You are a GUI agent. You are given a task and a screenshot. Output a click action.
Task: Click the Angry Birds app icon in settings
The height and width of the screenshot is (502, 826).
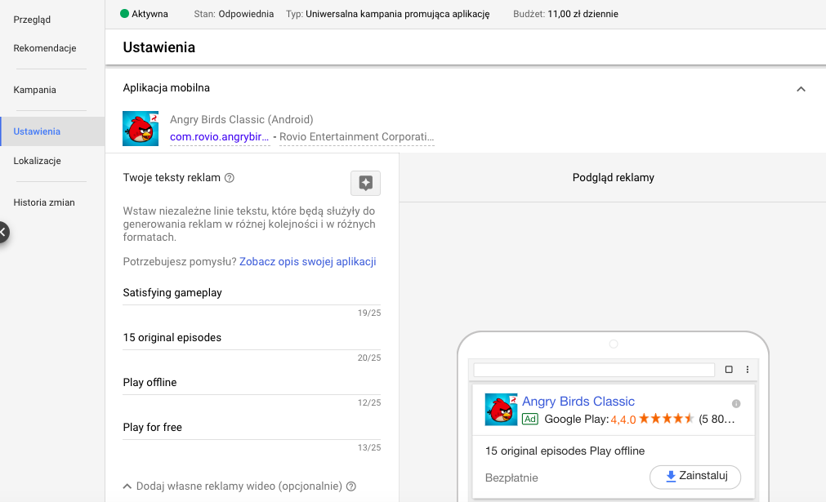click(141, 128)
